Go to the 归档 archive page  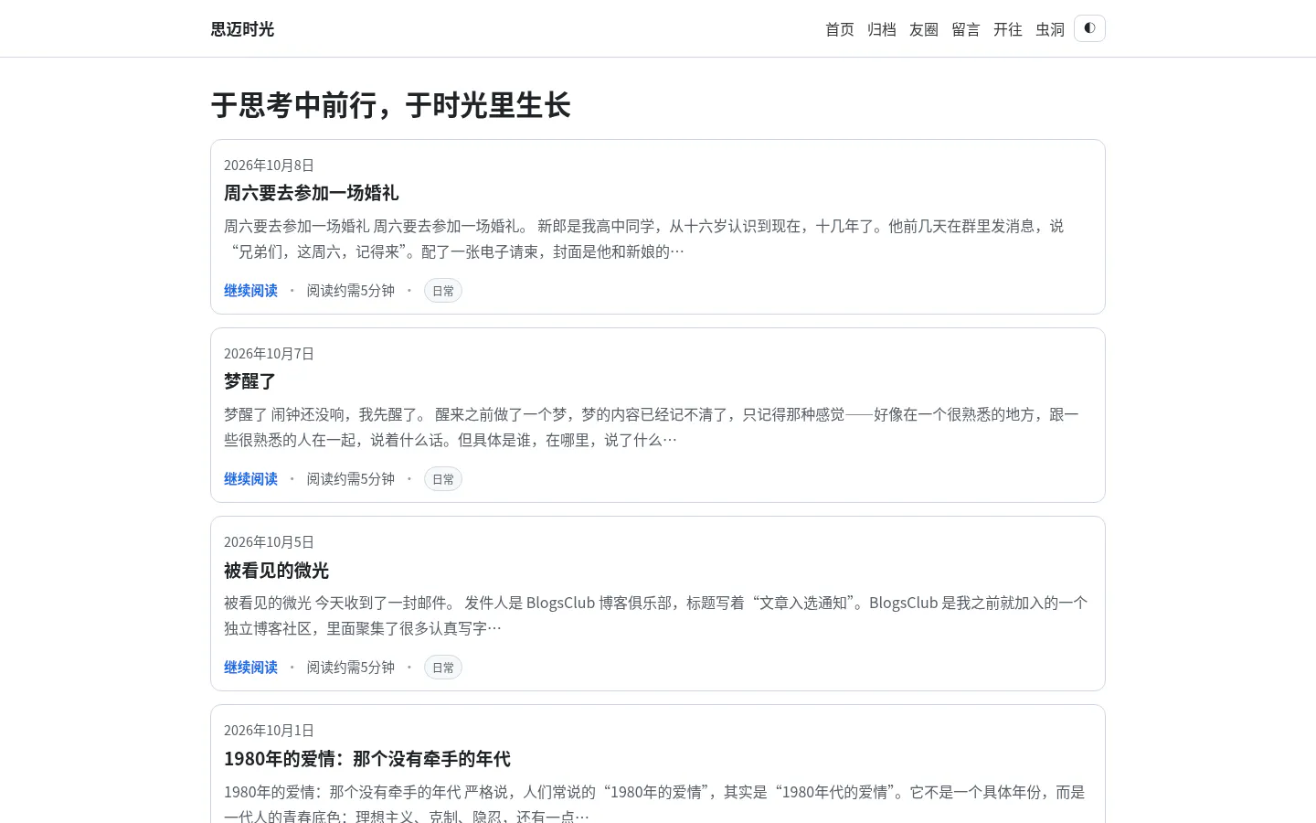tap(882, 29)
